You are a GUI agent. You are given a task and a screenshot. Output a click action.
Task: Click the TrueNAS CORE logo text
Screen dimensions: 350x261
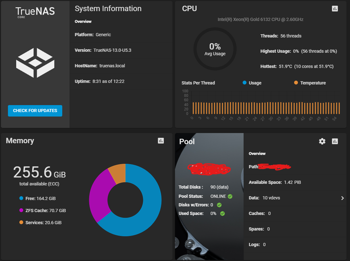tap(35, 12)
